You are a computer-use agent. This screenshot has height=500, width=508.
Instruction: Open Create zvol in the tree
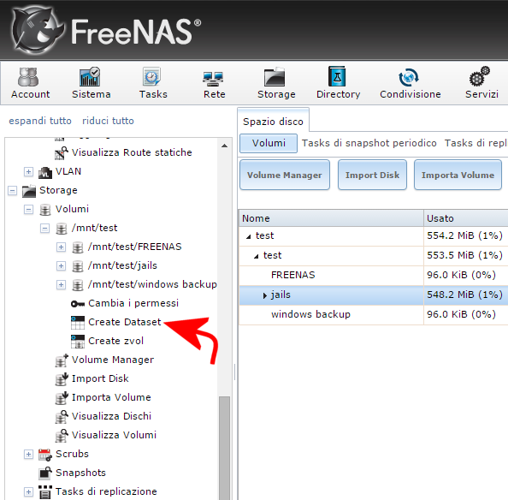[x=115, y=341]
